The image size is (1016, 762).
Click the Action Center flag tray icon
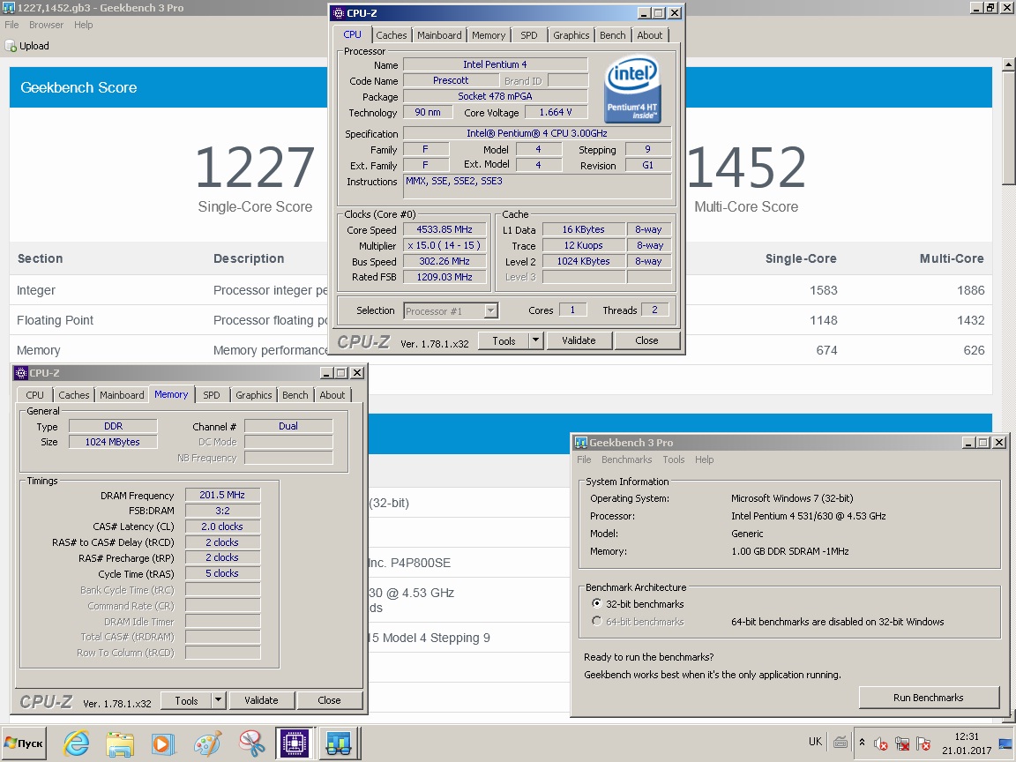pos(923,743)
